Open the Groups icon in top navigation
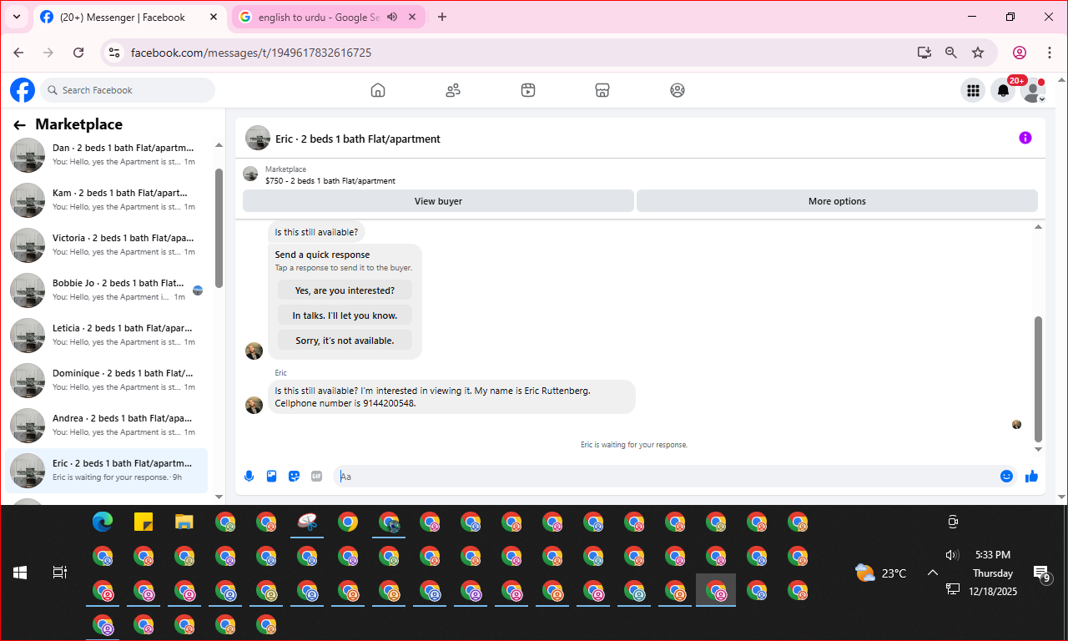The image size is (1068, 641). pyautogui.click(x=678, y=90)
